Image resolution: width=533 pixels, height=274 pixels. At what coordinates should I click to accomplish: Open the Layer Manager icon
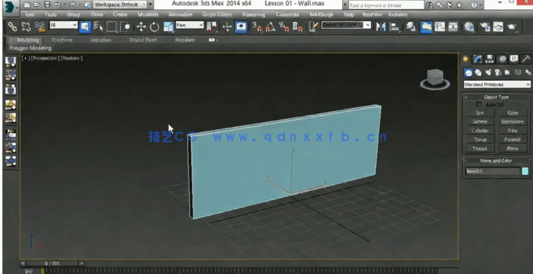(411, 27)
